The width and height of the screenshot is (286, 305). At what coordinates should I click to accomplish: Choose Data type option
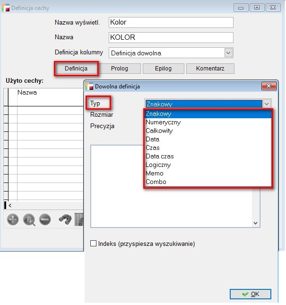208,139
